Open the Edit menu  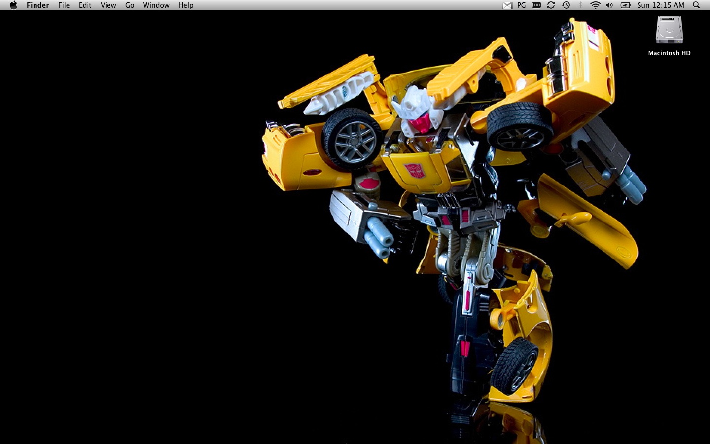(85, 5)
